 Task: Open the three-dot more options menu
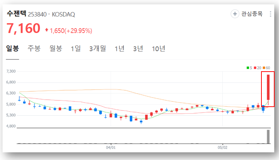click(x=271, y=14)
